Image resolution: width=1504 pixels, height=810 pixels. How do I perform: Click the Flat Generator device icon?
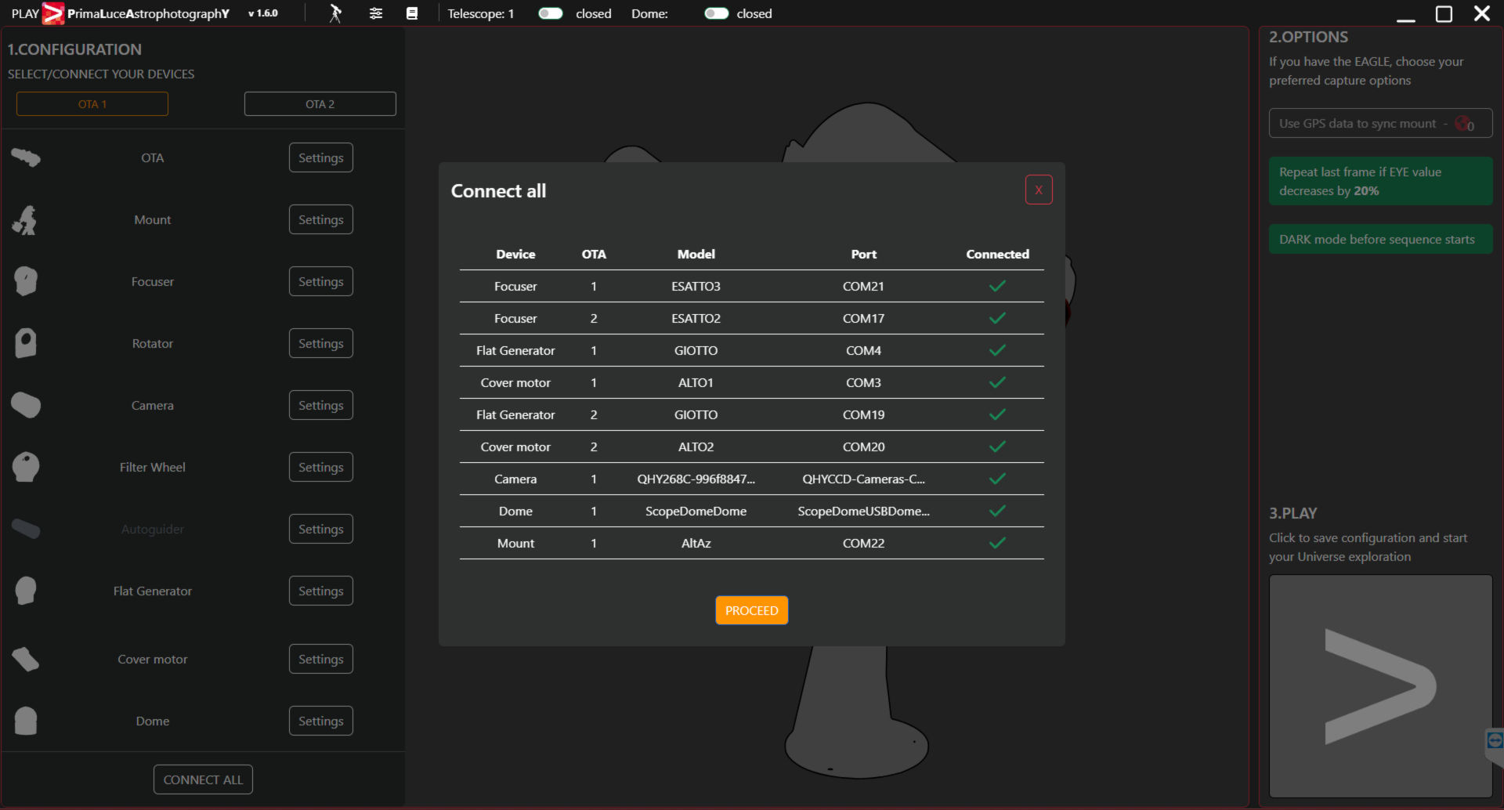26,591
